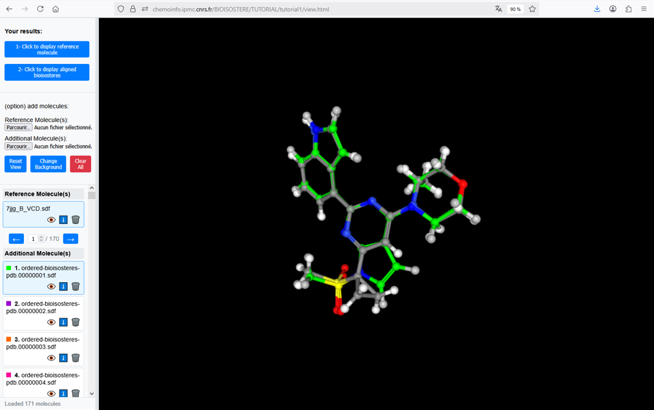654x410 pixels.
Task: Click the molecule number stepper arrows
Action: point(41,239)
